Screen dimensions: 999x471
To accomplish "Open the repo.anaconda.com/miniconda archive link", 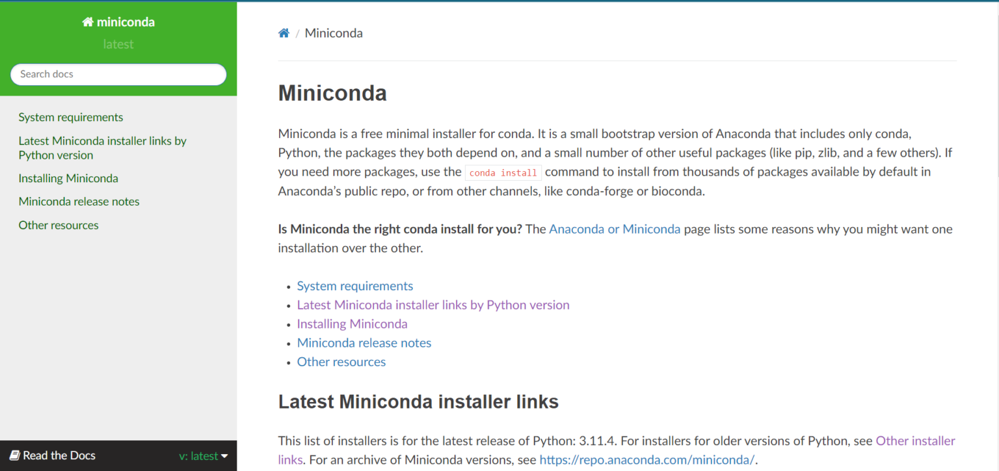I will (646, 459).
